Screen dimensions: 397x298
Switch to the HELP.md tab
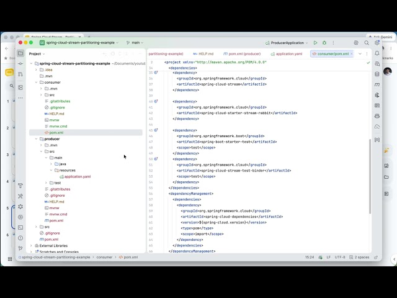pyautogui.click(x=203, y=54)
